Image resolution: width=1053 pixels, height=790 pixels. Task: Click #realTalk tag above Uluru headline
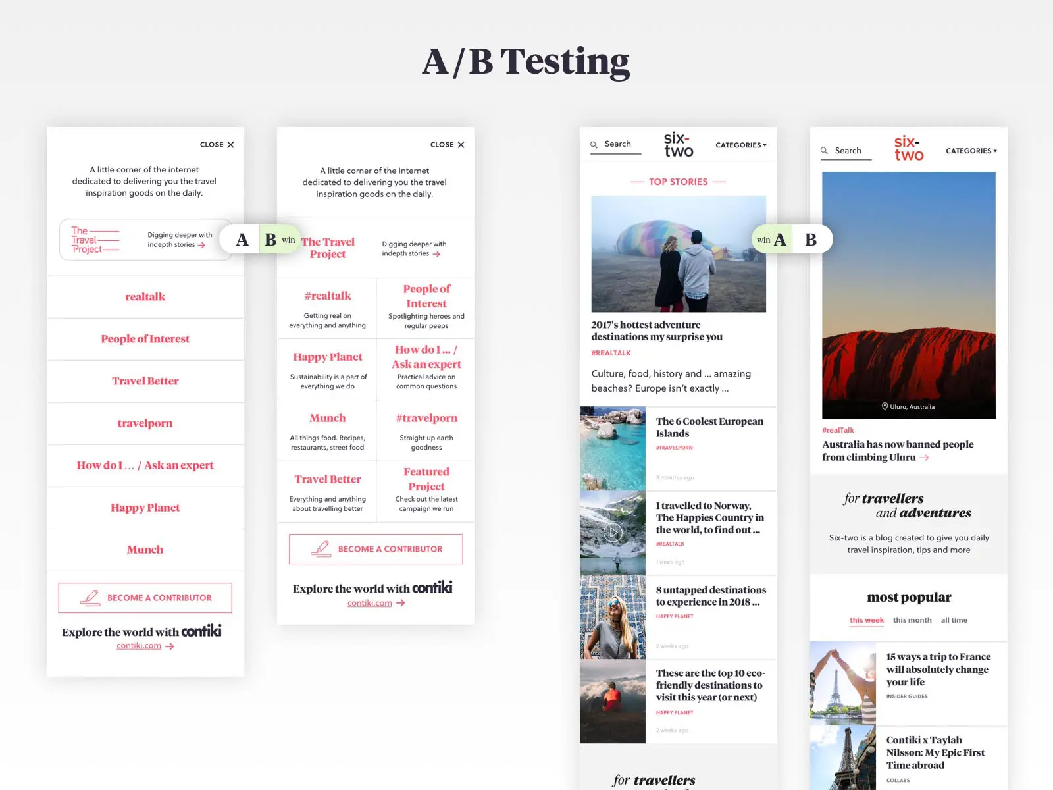tap(838, 431)
